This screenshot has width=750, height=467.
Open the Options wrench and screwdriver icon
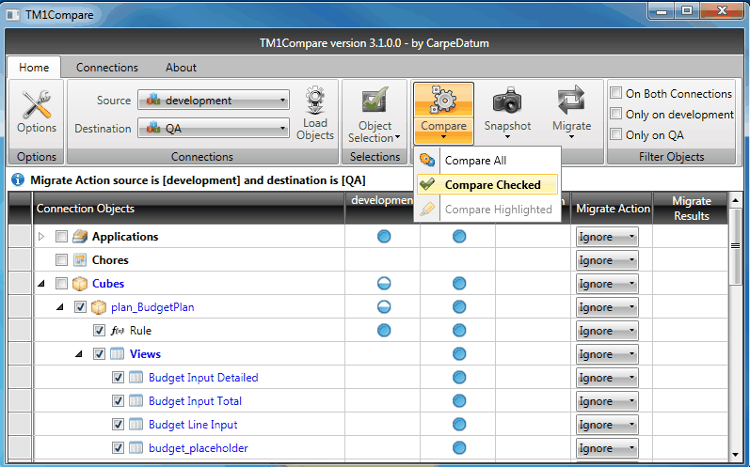tap(37, 104)
